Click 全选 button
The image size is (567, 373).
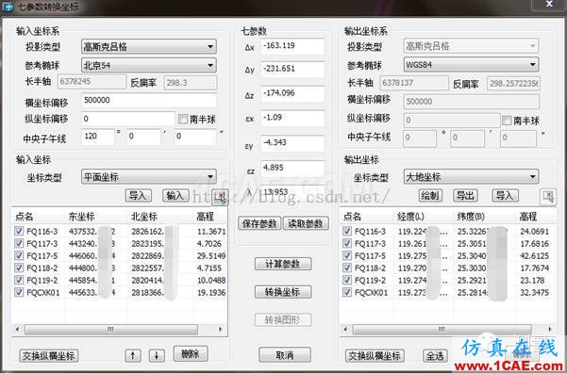click(x=435, y=356)
